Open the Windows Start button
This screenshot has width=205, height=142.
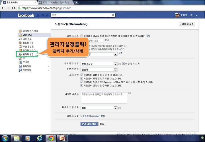[x=5, y=138]
